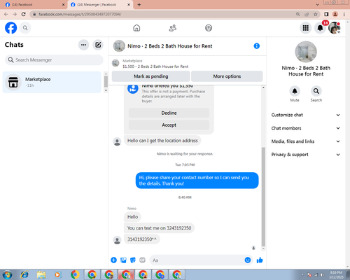The height and width of the screenshot is (280, 350).
Task: Mute the conversation using bell icon
Action: click(x=295, y=91)
